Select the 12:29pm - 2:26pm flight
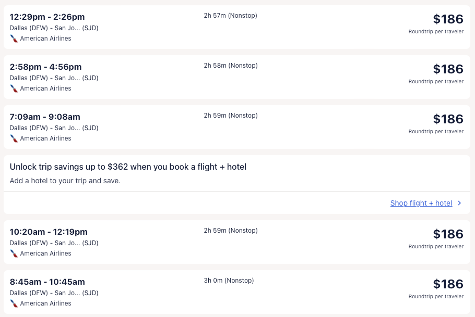The height and width of the screenshot is (317, 475). (47, 17)
